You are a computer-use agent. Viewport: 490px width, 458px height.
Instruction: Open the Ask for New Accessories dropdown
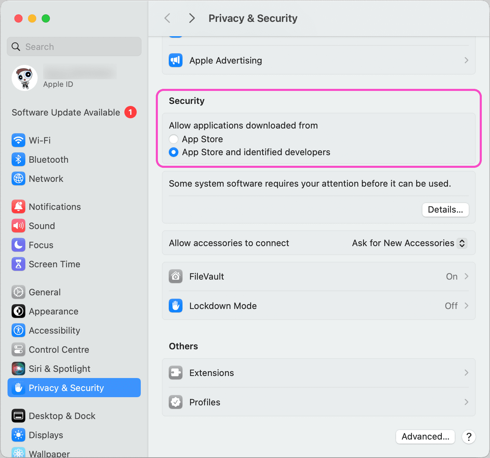409,243
